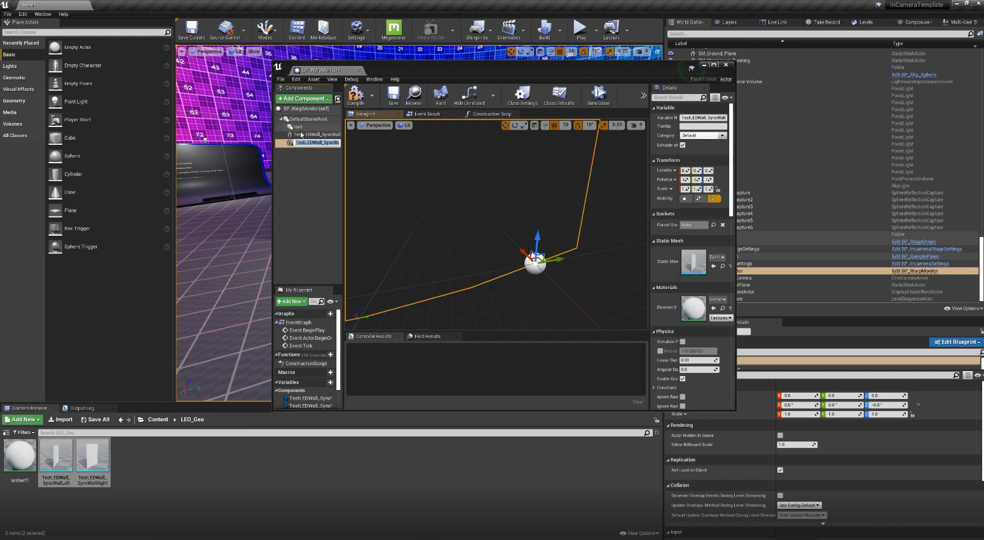Click the Build toolbar icon
This screenshot has width=984, height=540.
[x=544, y=29]
